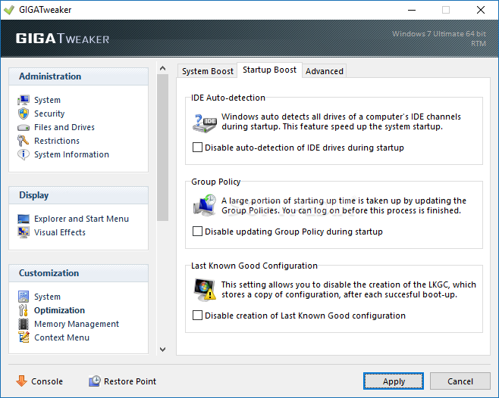Click the Restore Point clock icon
499x398 pixels.
pyautogui.click(x=95, y=381)
